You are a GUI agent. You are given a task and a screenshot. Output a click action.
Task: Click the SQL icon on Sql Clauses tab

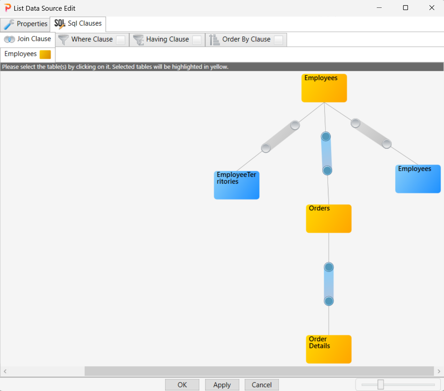click(60, 24)
